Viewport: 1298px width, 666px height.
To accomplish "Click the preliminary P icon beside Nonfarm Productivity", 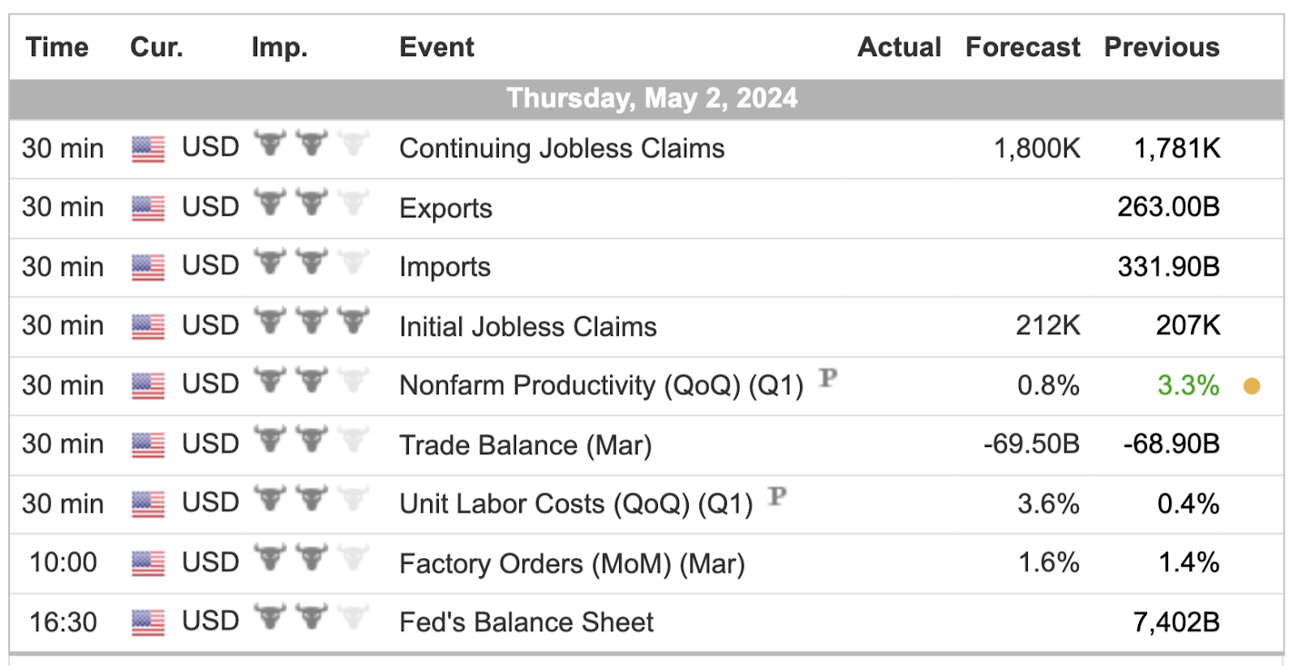I will pos(827,377).
